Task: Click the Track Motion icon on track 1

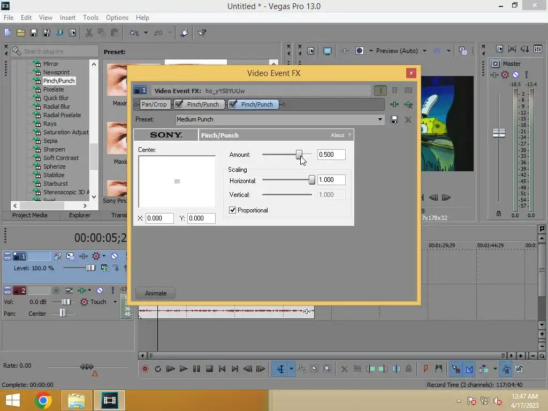Action: [x=70, y=256]
